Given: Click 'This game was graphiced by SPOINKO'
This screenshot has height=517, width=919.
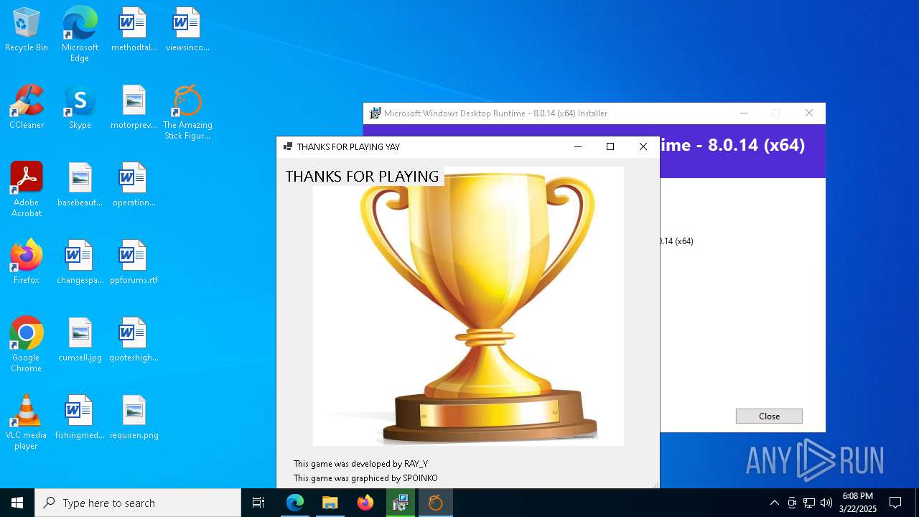Looking at the screenshot, I should click(365, 478).
